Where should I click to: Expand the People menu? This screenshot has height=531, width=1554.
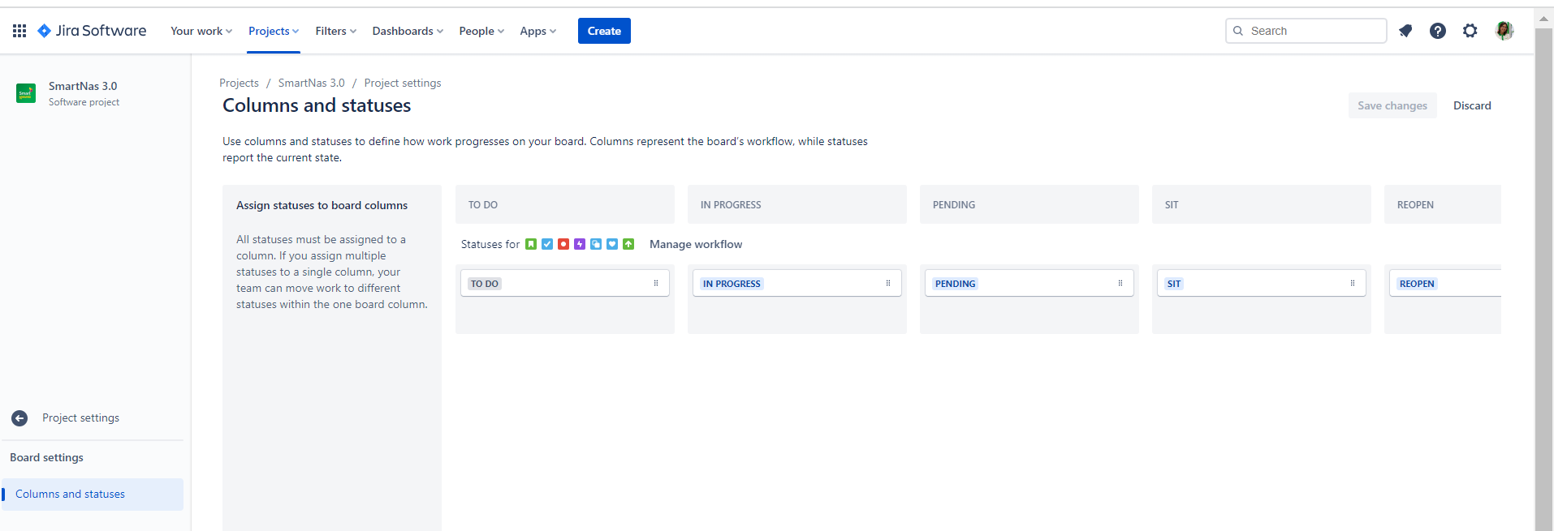(x=481, y=31)
